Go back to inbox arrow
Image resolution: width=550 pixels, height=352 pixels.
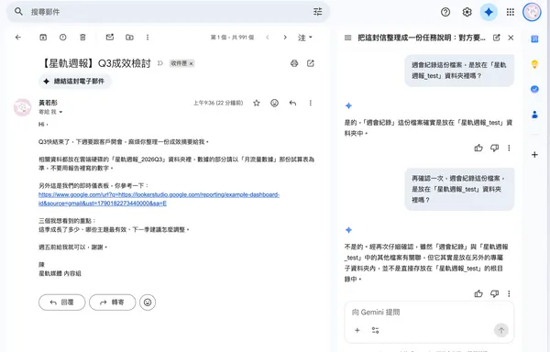point(18,37)
